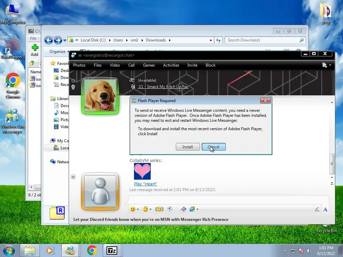Viewport: 343px width, 257px height.
Task: Open the Files menu in Messenger
Action: (97, 65)
